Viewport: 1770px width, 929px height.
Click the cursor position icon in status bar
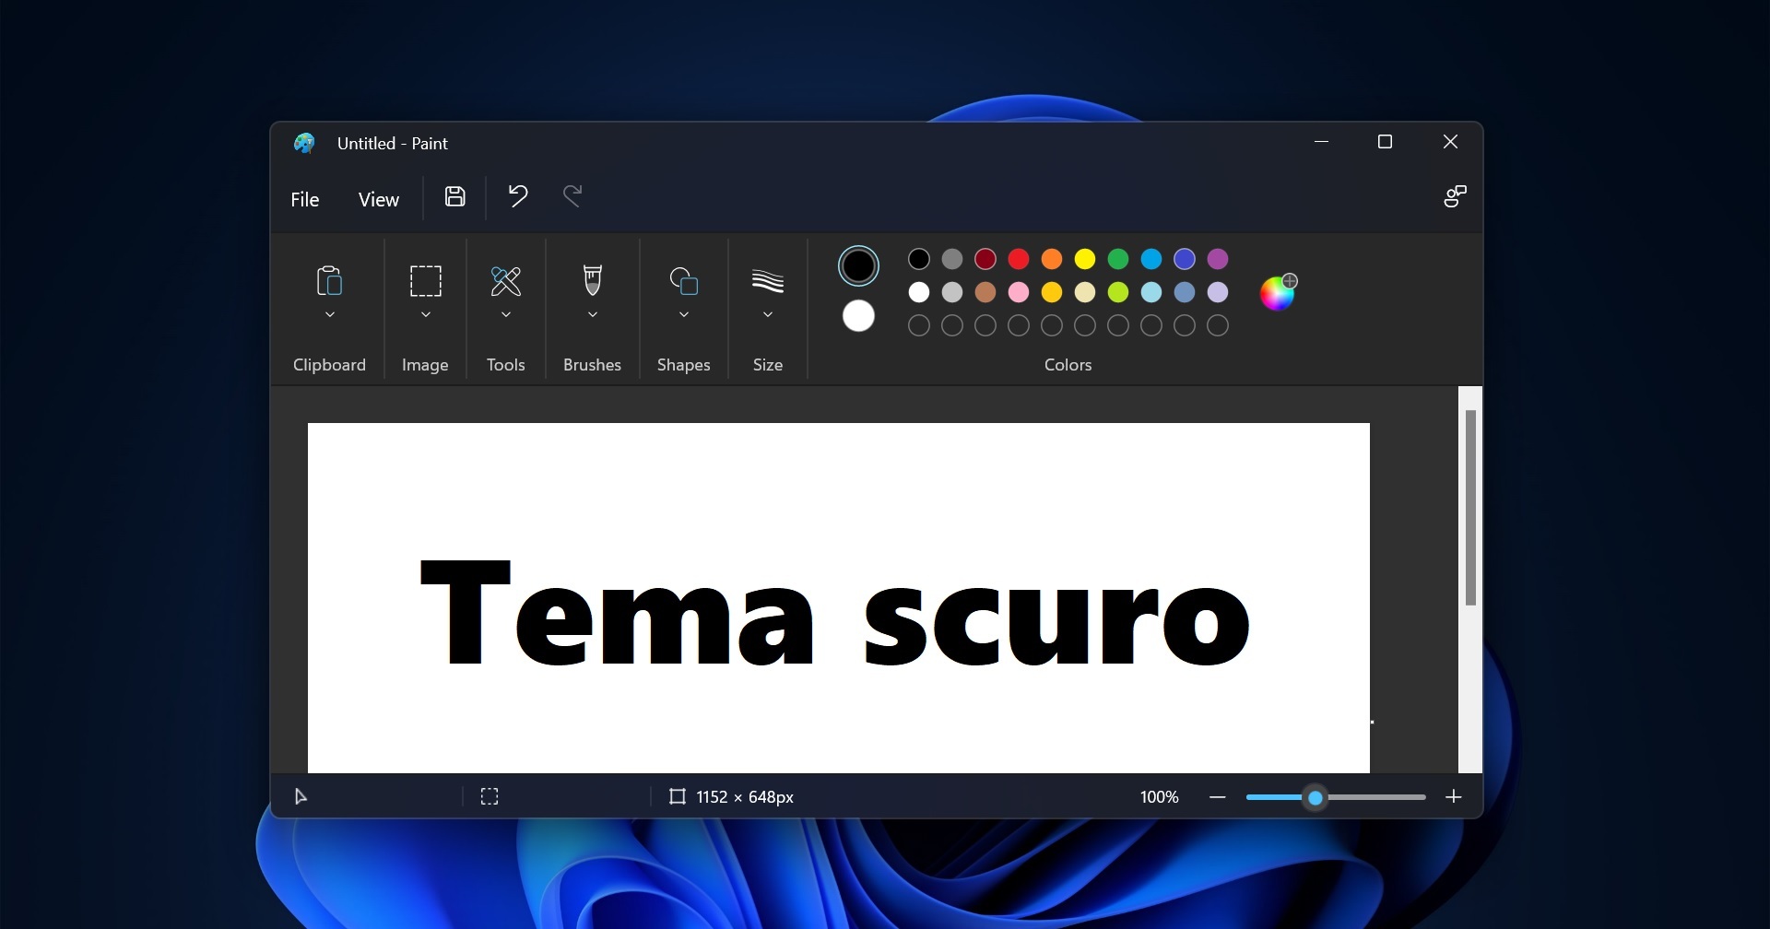[x=301, y=796]
